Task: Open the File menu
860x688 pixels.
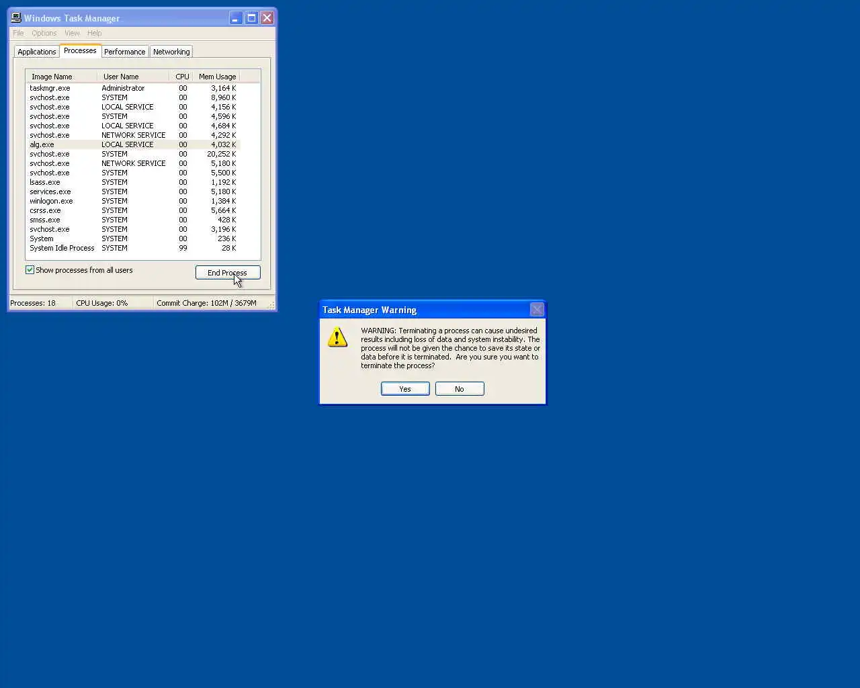Action: coord(18,33)
